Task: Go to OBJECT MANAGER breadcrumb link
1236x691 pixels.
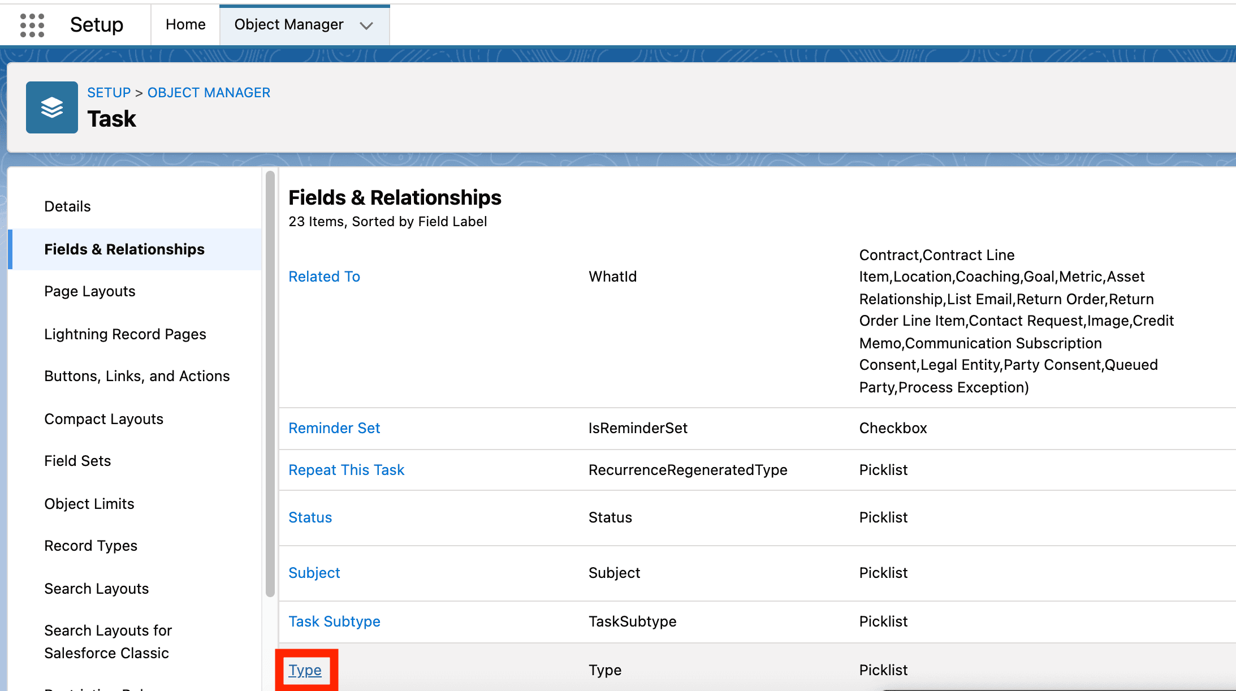Action: 209,92
